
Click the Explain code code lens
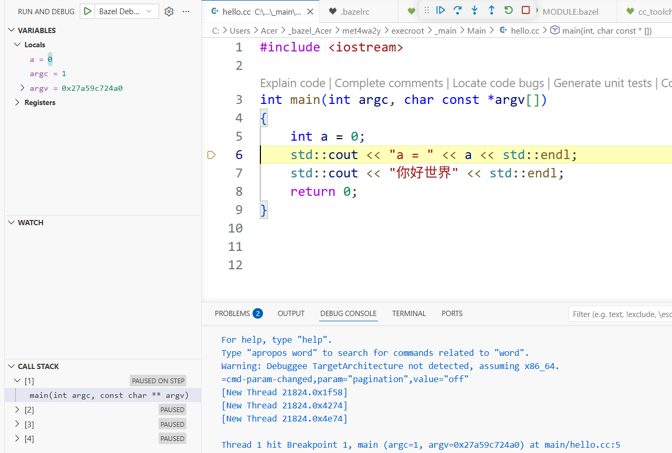[x=292, y=83]
